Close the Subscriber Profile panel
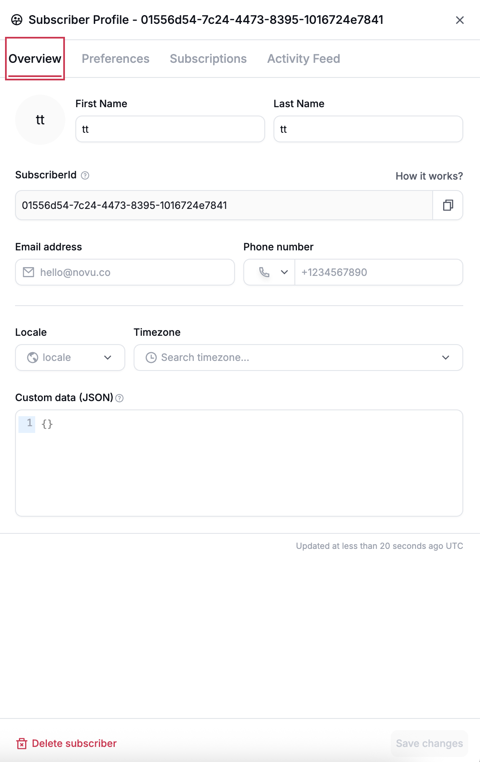The height and width of the screenshot is (762, 480). (x=459, y=20)
